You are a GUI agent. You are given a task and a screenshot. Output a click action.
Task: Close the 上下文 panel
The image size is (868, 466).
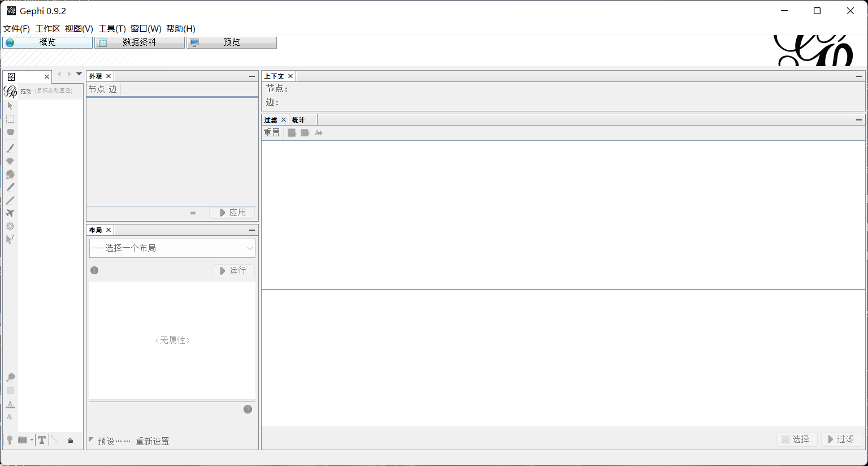point(290,76)
